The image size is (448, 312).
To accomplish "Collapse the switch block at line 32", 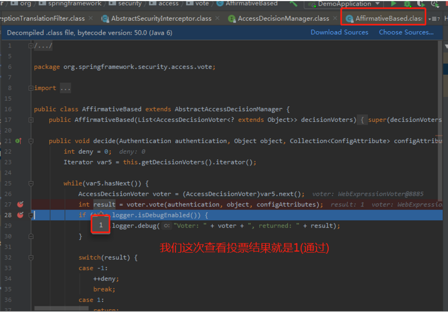I will click(31, 258).
